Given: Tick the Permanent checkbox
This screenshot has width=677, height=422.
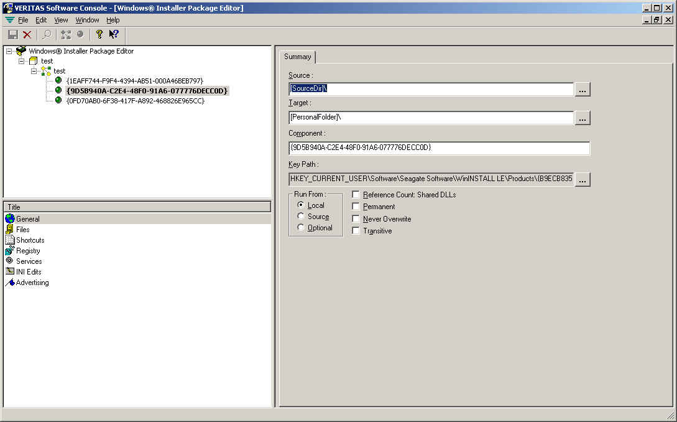Looking at the screenshot, I should coord(356,206).
